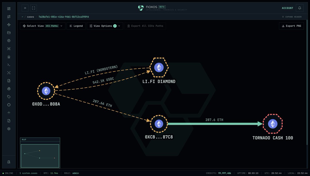This screenshot has width=310, height=176.
Task: Open the route path icon in sidebar
Action: [x=9, y=17]
